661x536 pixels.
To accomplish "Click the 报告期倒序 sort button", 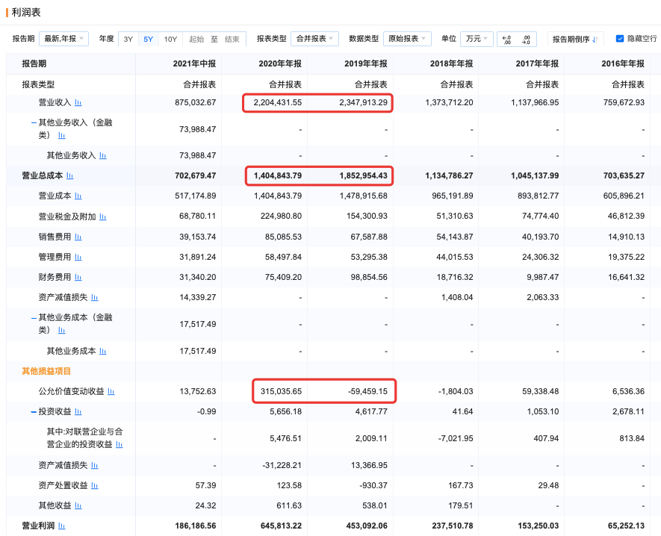I will [x=575, y=39].
